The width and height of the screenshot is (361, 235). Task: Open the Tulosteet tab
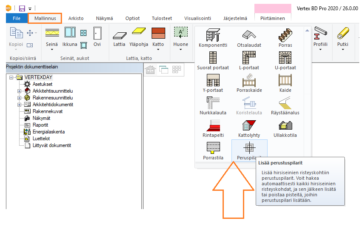[x=162, y=18]
